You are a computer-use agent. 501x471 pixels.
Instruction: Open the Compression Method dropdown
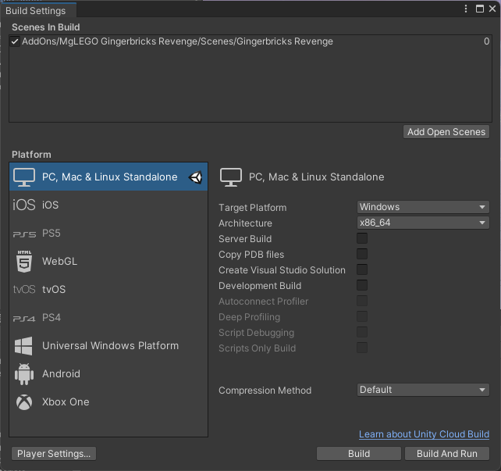[x=423, y=390]
